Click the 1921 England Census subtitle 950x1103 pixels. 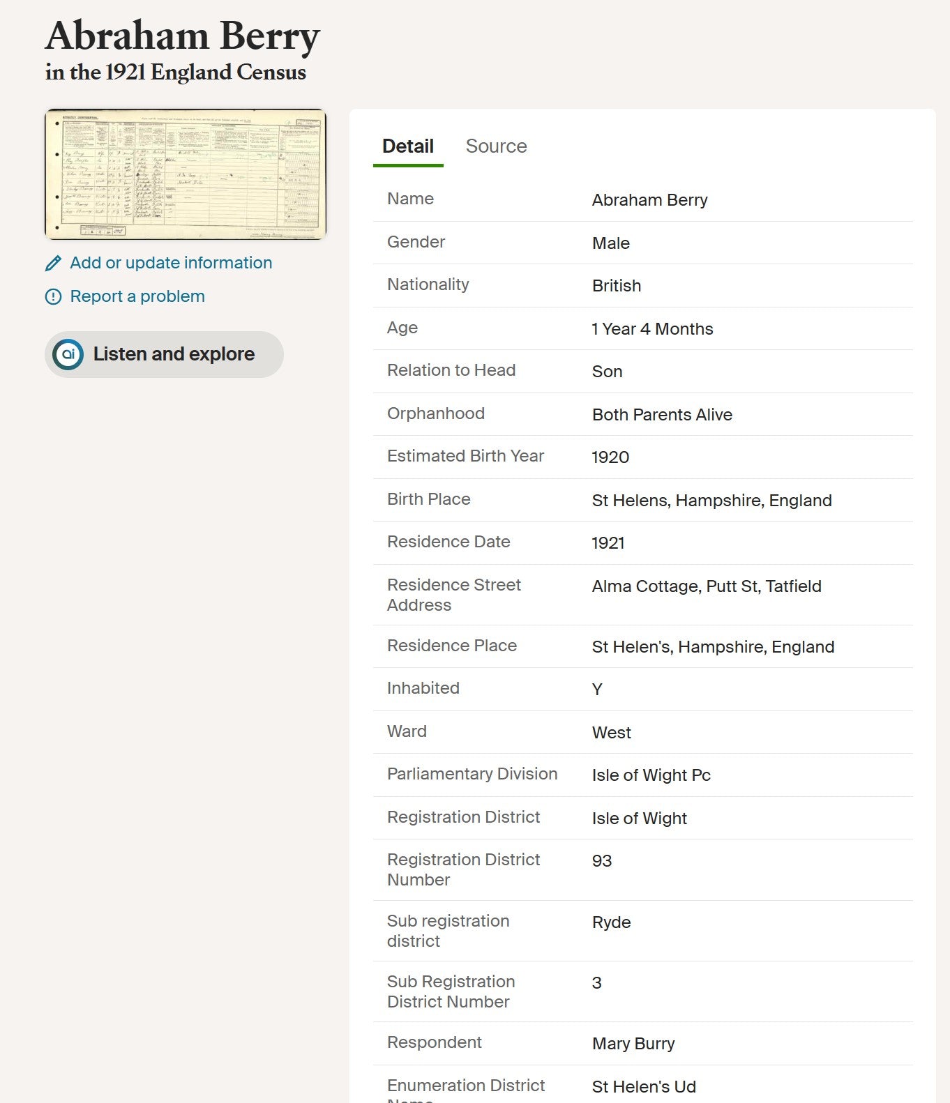(x=175, y=73)
